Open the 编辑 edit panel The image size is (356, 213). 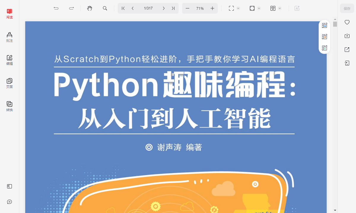9,60
